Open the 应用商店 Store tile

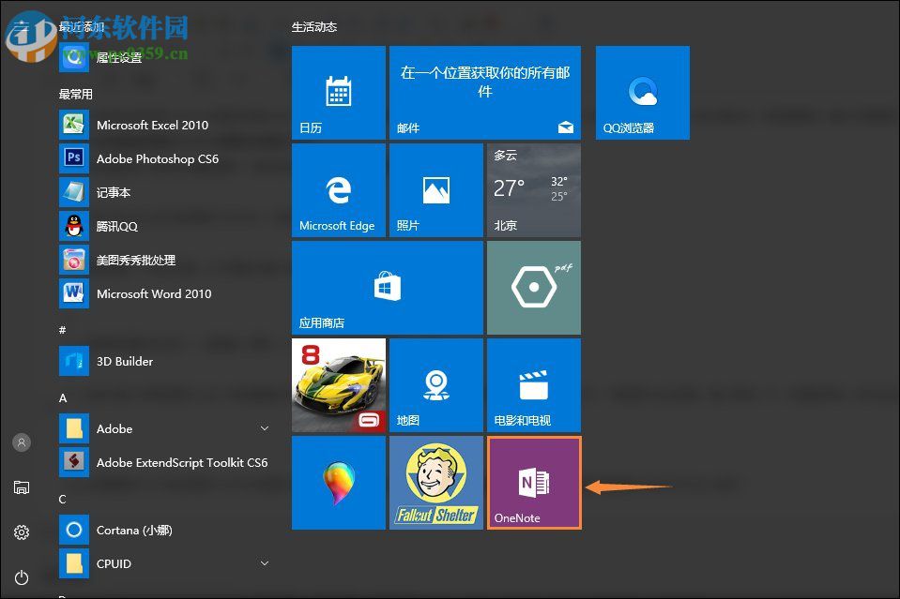click(x=388, y=288)
